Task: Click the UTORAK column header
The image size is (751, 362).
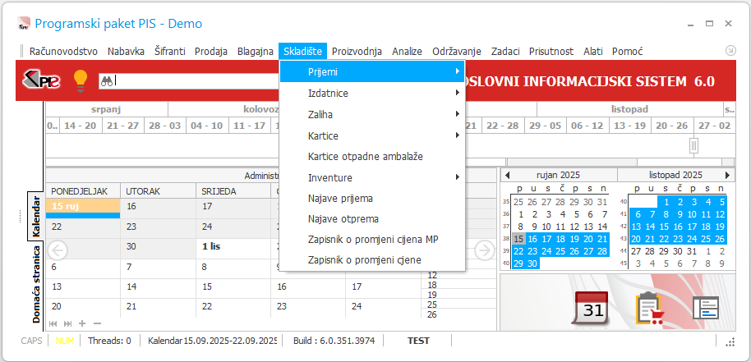Action: pyautogui.click(x=158, y=191)
